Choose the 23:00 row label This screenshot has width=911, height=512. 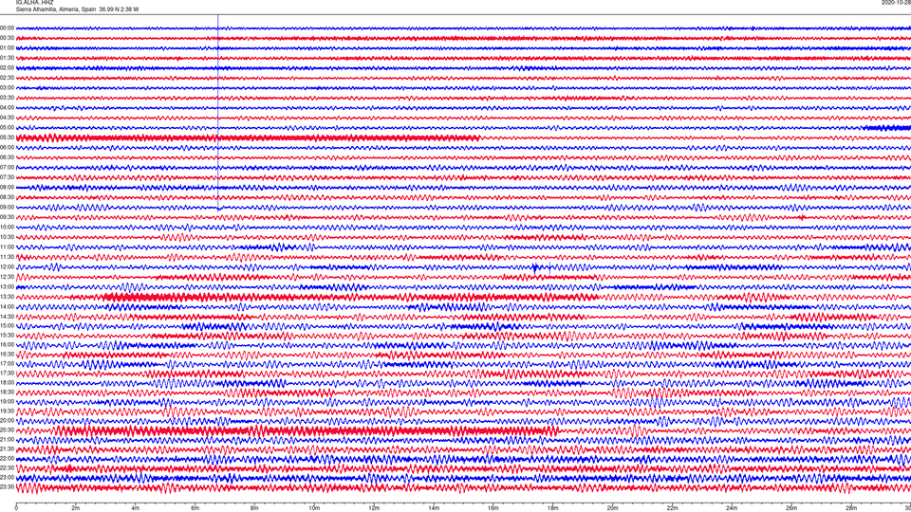[x=7, y=478]
